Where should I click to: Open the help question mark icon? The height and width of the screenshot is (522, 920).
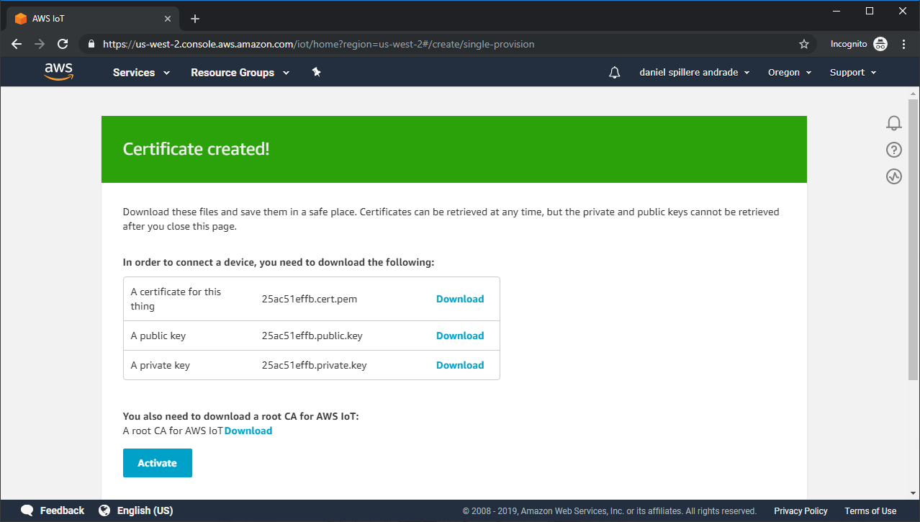click(x=893, y=150)
